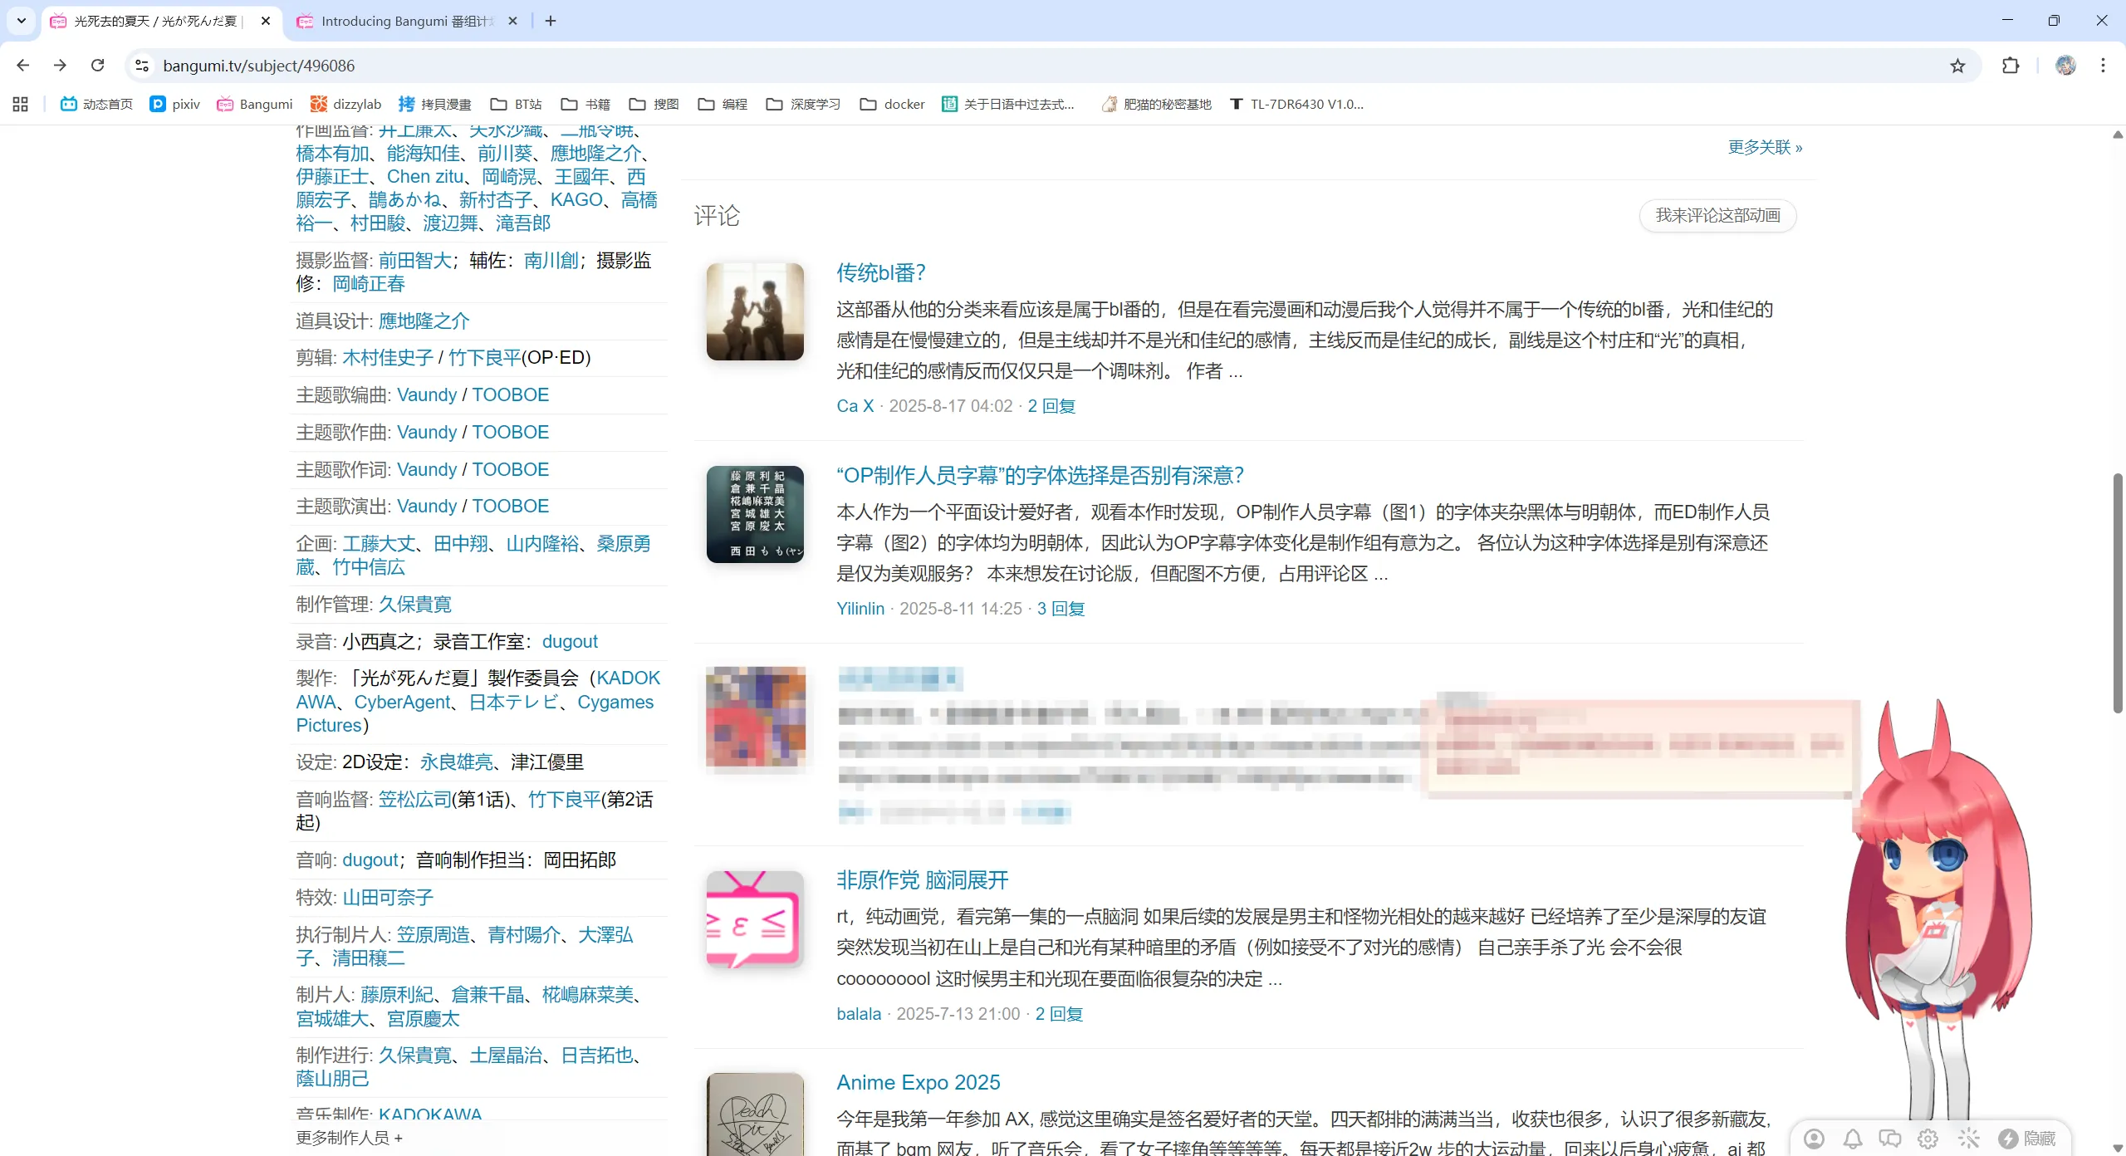Open the 深度学习 bookmark folder
The height and width of the screenshot is (1156, 2126).
(803, 104)
